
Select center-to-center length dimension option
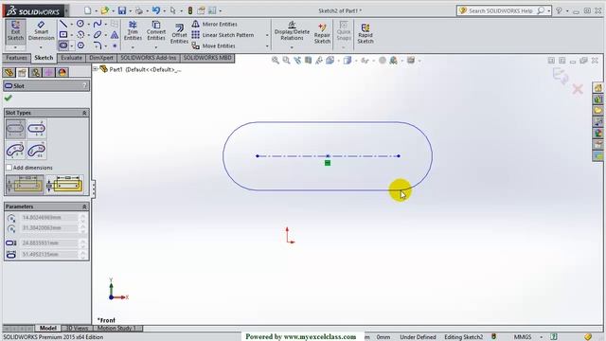pyautogui.click(x=26, y=184)
